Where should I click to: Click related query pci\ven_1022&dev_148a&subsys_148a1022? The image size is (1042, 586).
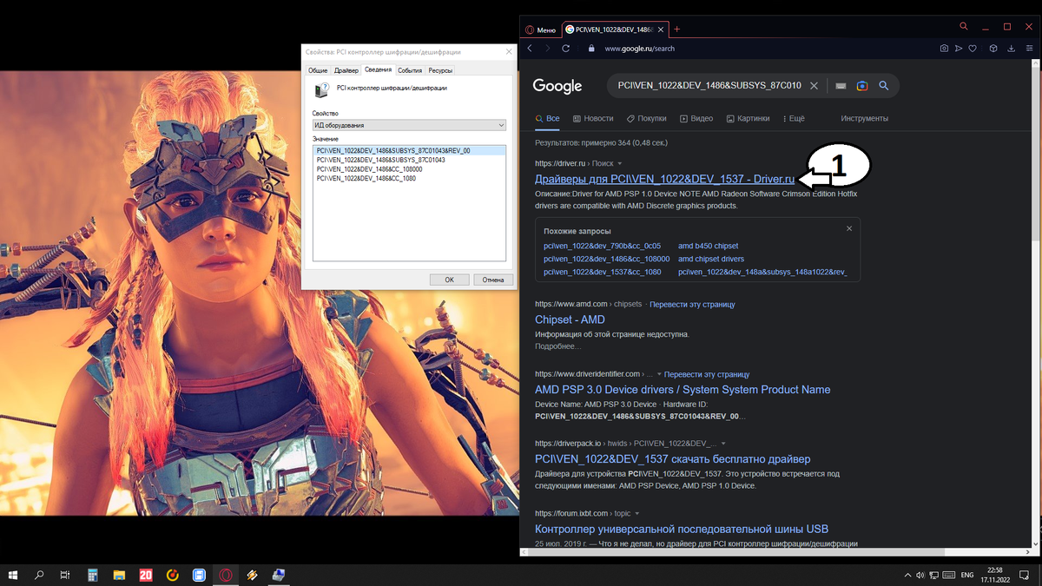pos(762,272)
